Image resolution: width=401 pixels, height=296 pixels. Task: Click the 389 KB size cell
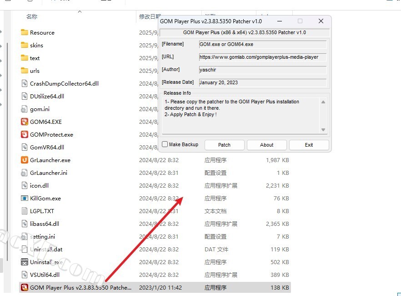[x=280, y=275]
